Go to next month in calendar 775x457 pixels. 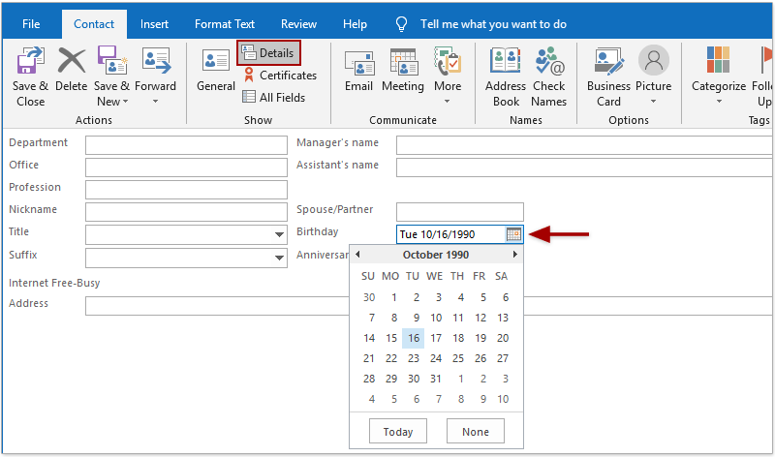click(515, 255)
